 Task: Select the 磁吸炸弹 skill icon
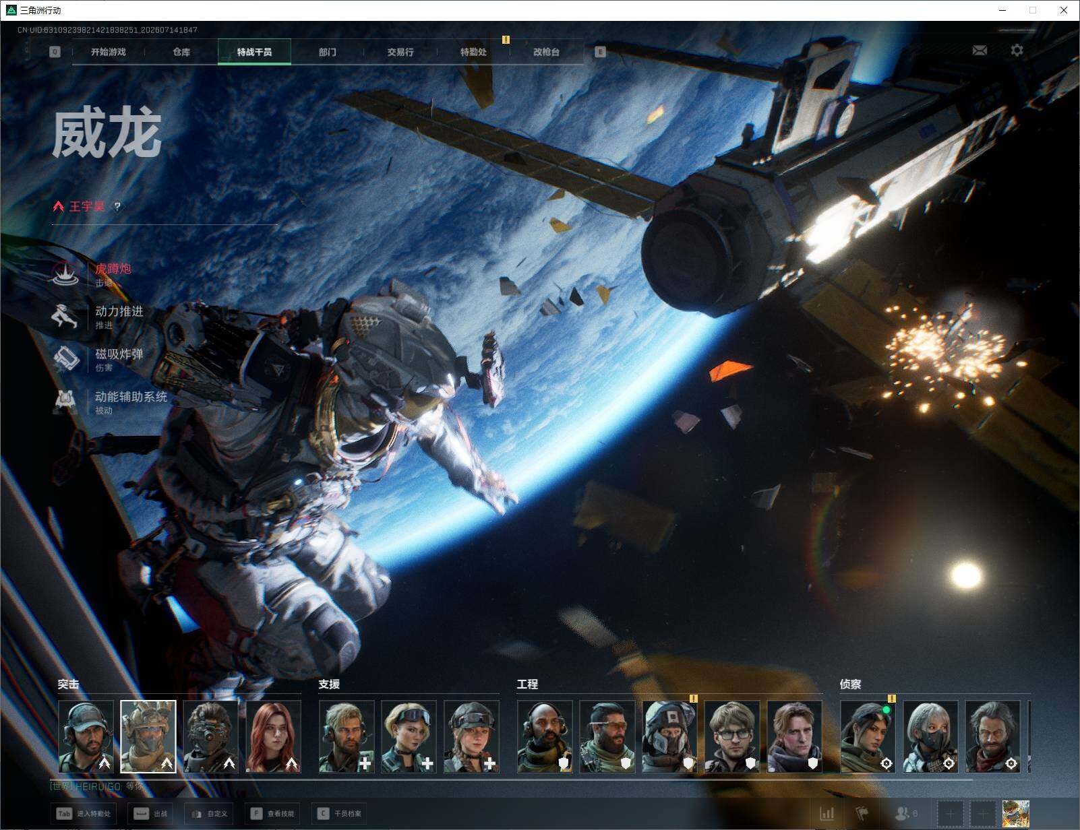(65, 358)
